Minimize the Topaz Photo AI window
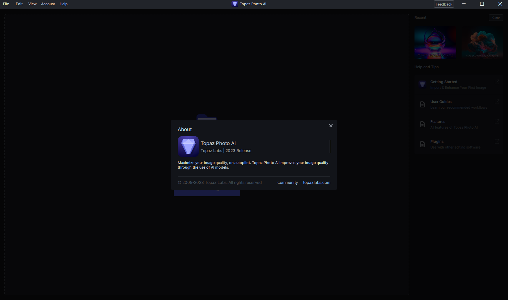Image resolution: width=508 pixels, height=300 pixels. point(464,4)
